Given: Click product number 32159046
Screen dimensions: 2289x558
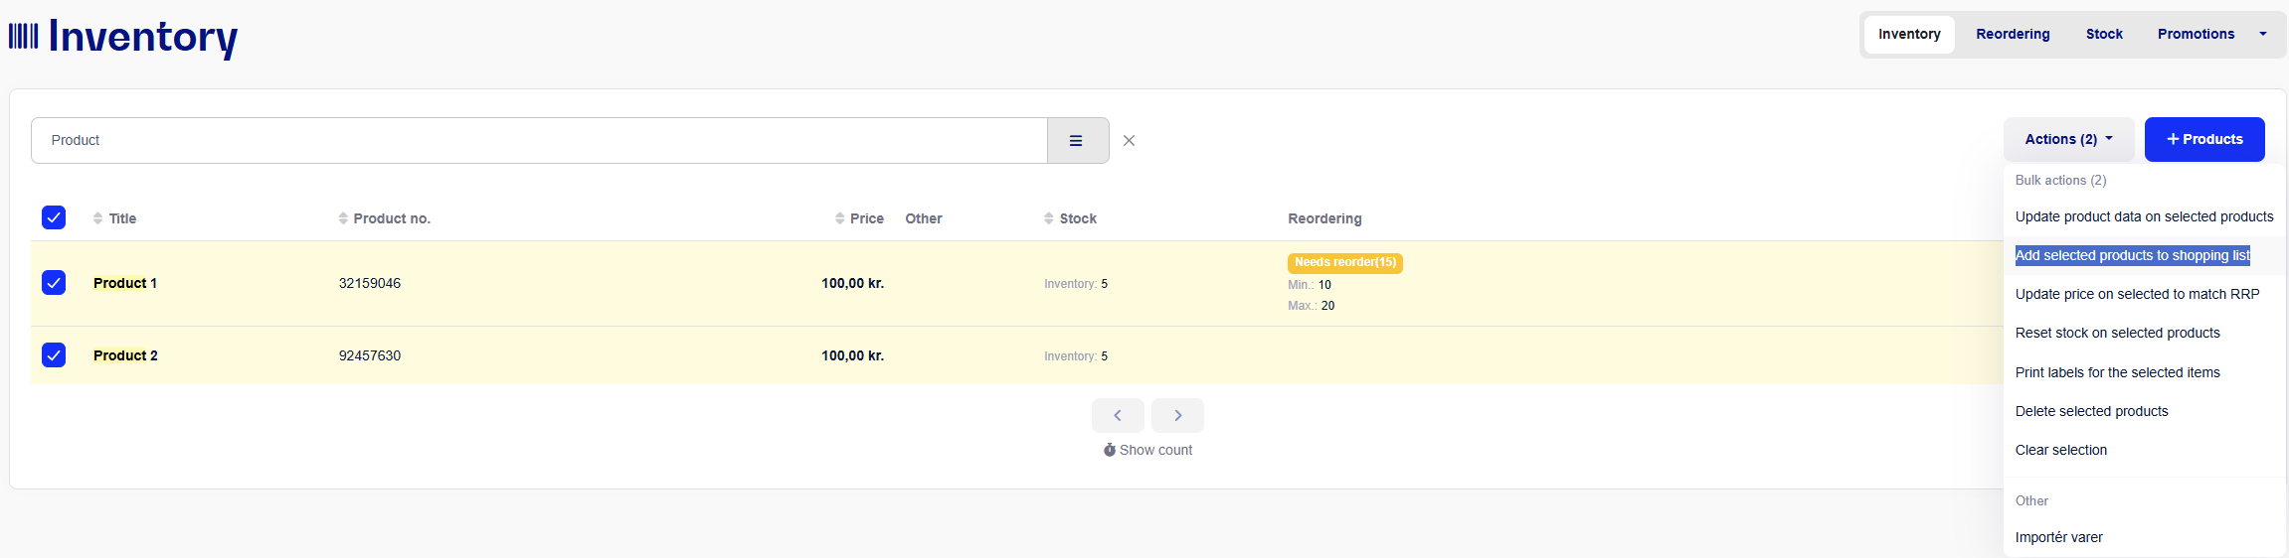Looking at the screenshot, I should pos(370,283).
